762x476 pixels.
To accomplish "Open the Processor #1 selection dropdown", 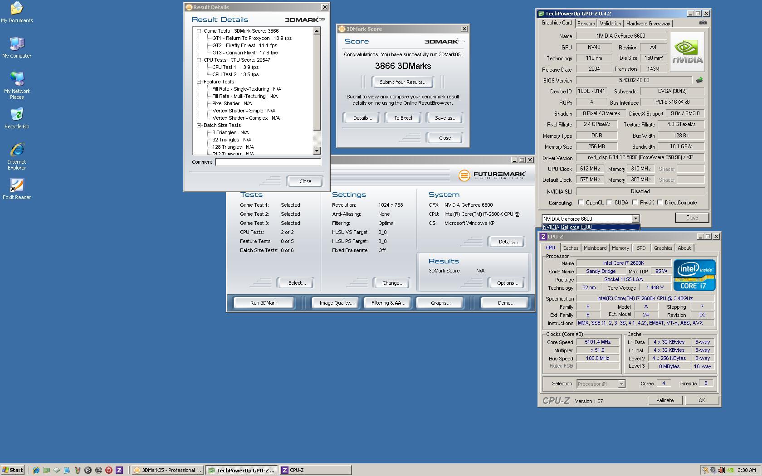I will 621,384.
